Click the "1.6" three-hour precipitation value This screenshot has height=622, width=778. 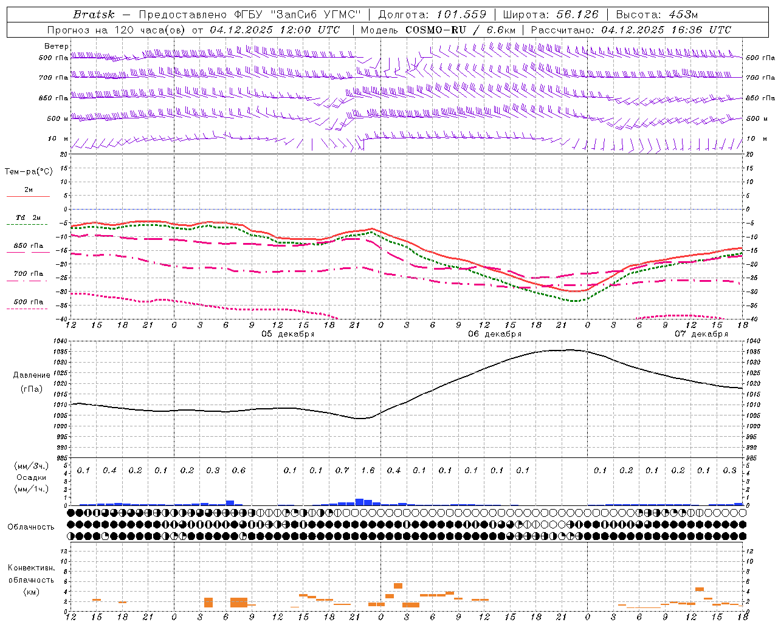(368, 470)
